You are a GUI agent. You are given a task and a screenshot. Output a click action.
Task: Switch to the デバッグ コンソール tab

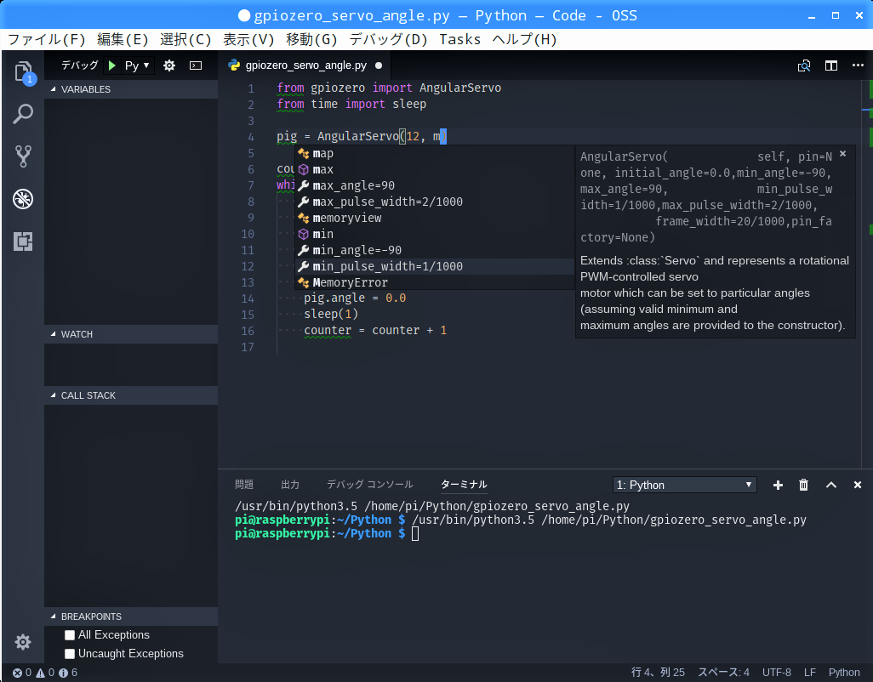pyautogui.click(x=369, y=485)
